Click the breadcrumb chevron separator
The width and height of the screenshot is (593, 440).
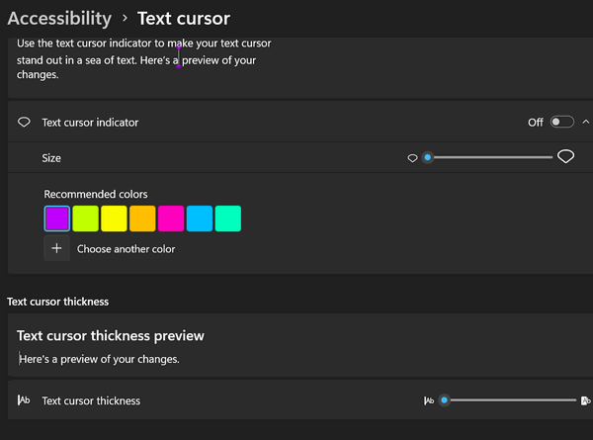pos(125,18)
